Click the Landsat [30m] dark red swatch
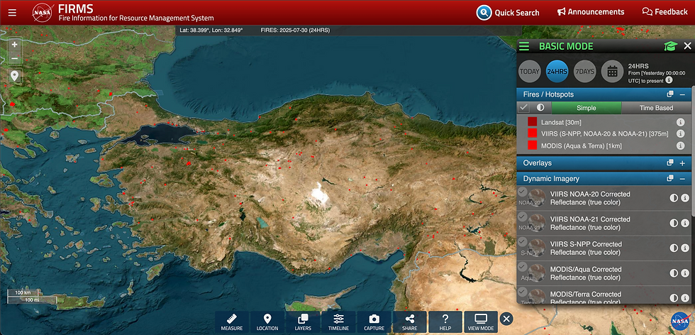Viewport: 695px width, 335px height. click(x=533, y=122)
